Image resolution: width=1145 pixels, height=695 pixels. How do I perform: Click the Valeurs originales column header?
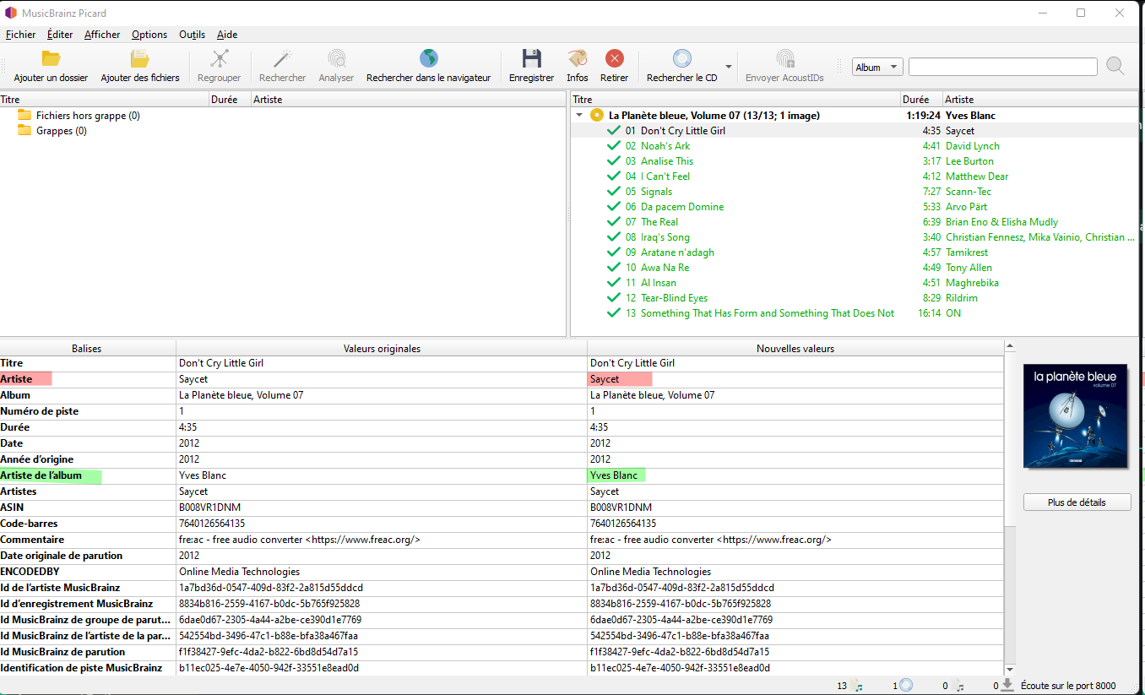(382, 348)
